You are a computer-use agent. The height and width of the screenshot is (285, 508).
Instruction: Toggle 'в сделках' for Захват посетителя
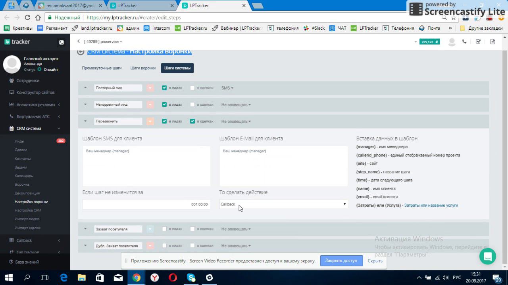pyautogui.click(x=192, y=229)
